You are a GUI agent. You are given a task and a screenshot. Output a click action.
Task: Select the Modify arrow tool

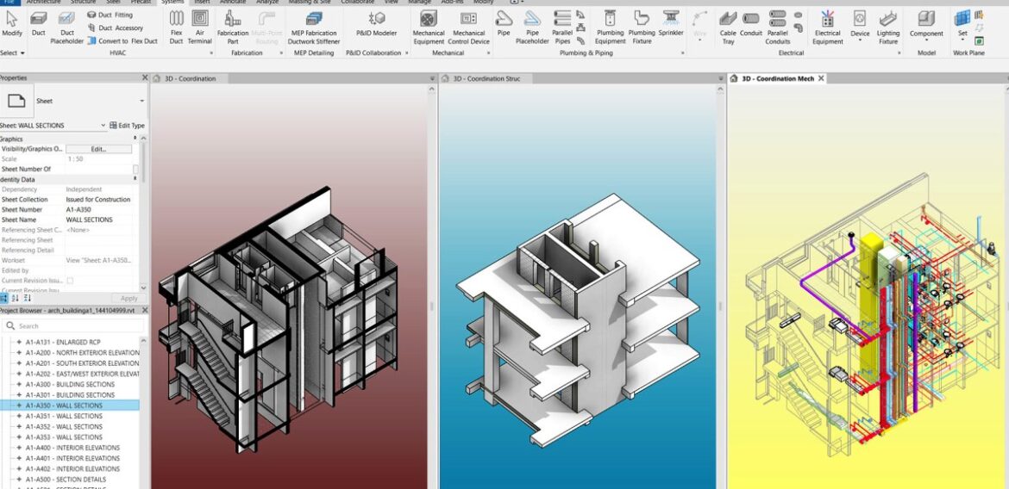(11, 24)
